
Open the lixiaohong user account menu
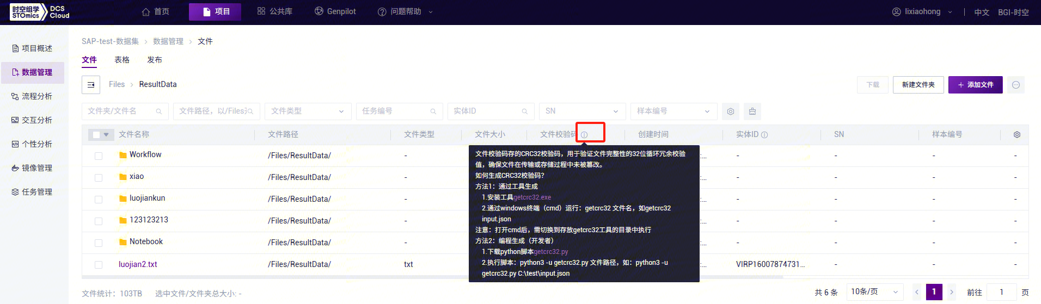(x=922, y=11)
